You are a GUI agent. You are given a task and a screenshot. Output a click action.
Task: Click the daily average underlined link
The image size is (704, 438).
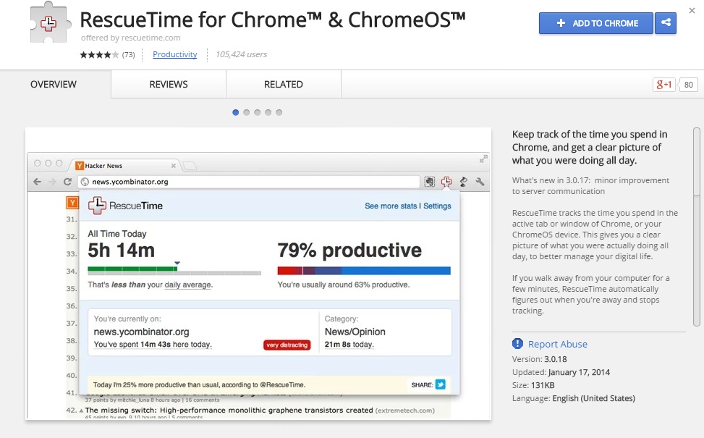pyautogui.click(x=187, y=285)
